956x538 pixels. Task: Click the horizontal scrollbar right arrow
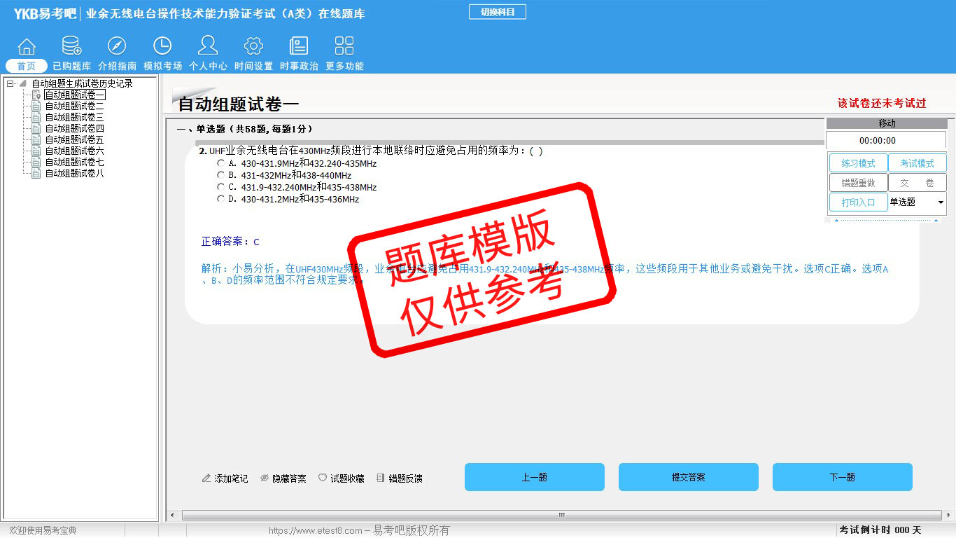tap(948, 516)
